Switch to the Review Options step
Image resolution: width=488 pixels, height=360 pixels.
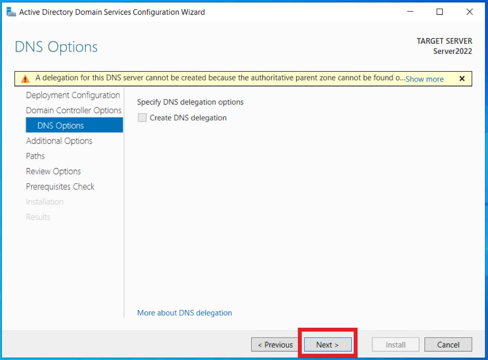(53, 171)
